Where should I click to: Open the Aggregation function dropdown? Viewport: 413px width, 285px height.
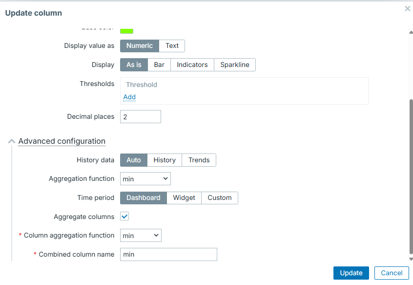145,179
